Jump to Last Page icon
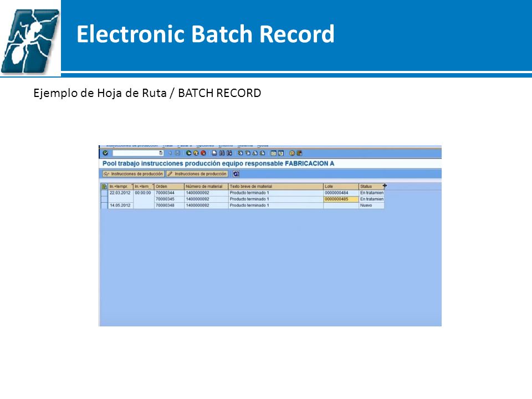 [x=262, y=153]
